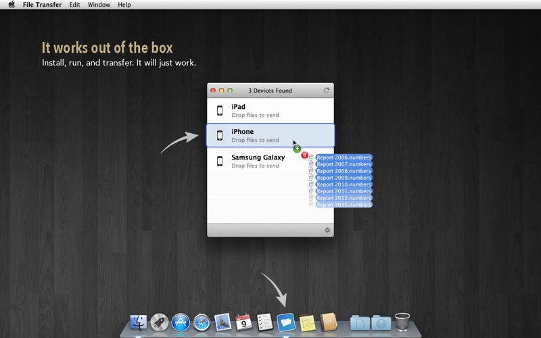Click the 3 Devices Found window title
This screenshot has height=338, width=541.
270,91
